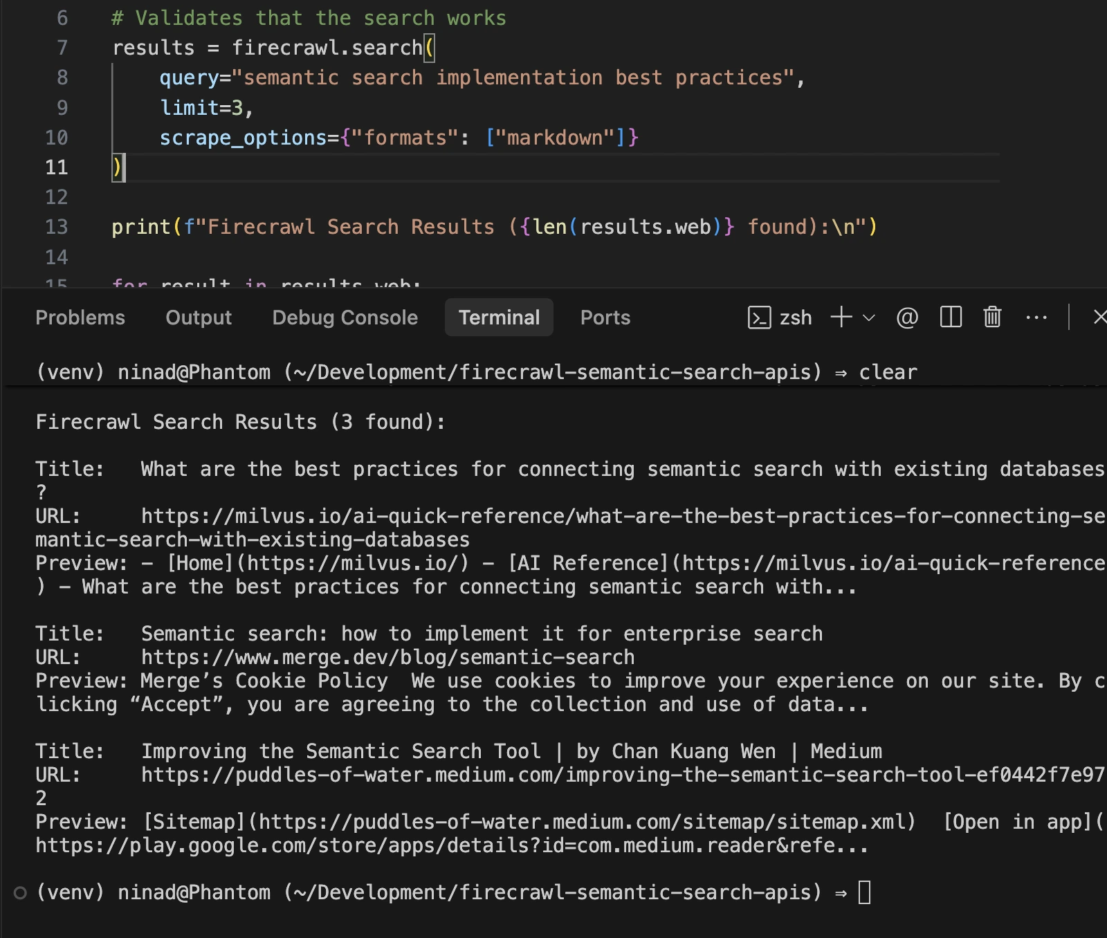The image size is (1107, 938).
Task: Open the milvus.io ai-quick-reference URL after 'URL:'
Action: [x=623, y=516]
